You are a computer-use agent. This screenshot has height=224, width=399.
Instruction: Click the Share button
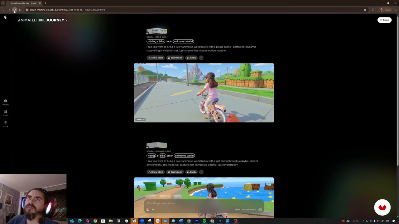(x=384, y=20)
